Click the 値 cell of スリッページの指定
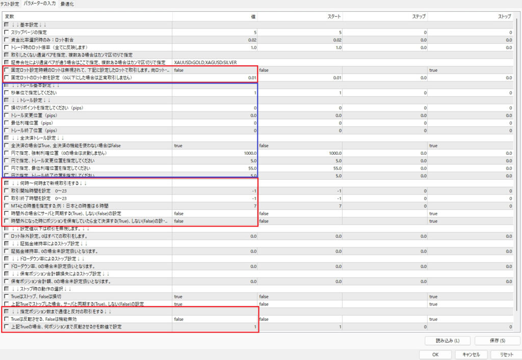This screenshot has height=360, width=522. click(x=215, y=32)
